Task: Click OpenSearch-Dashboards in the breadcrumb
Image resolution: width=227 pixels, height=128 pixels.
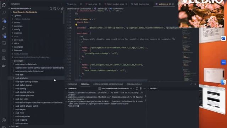Action: [x=79, y=9]
